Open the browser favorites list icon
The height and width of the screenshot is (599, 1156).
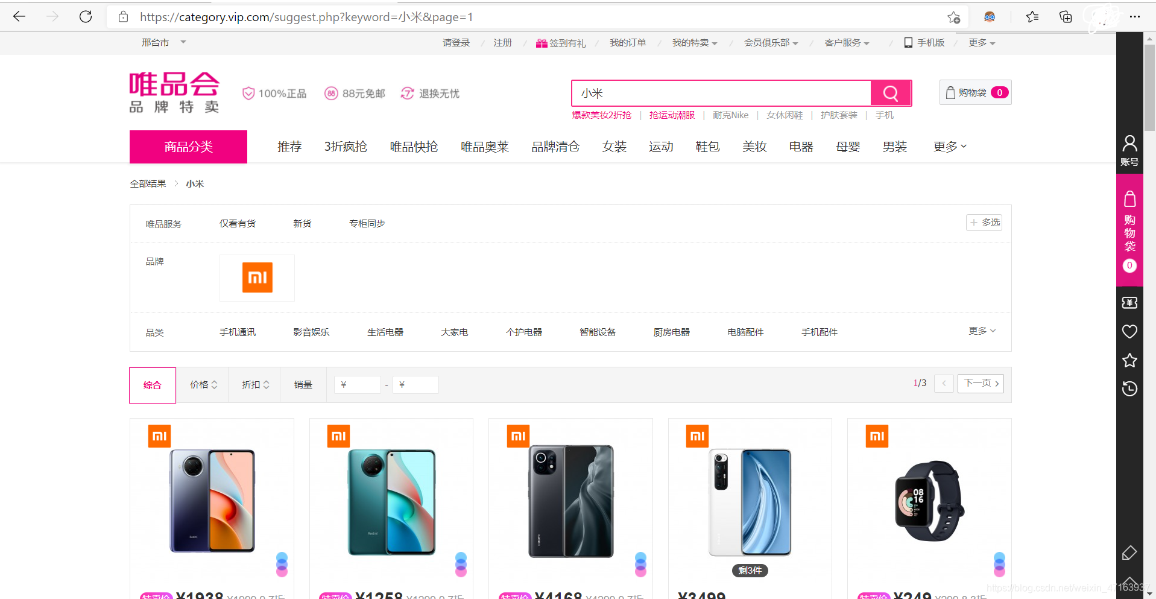pos(1032,17)
